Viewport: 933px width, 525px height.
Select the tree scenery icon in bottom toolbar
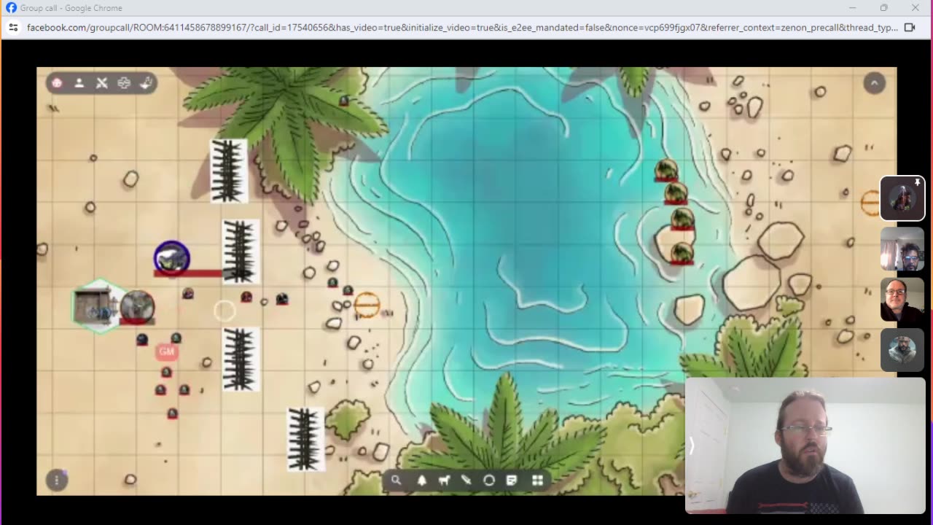pyautogui.click(x=421, y=481)
